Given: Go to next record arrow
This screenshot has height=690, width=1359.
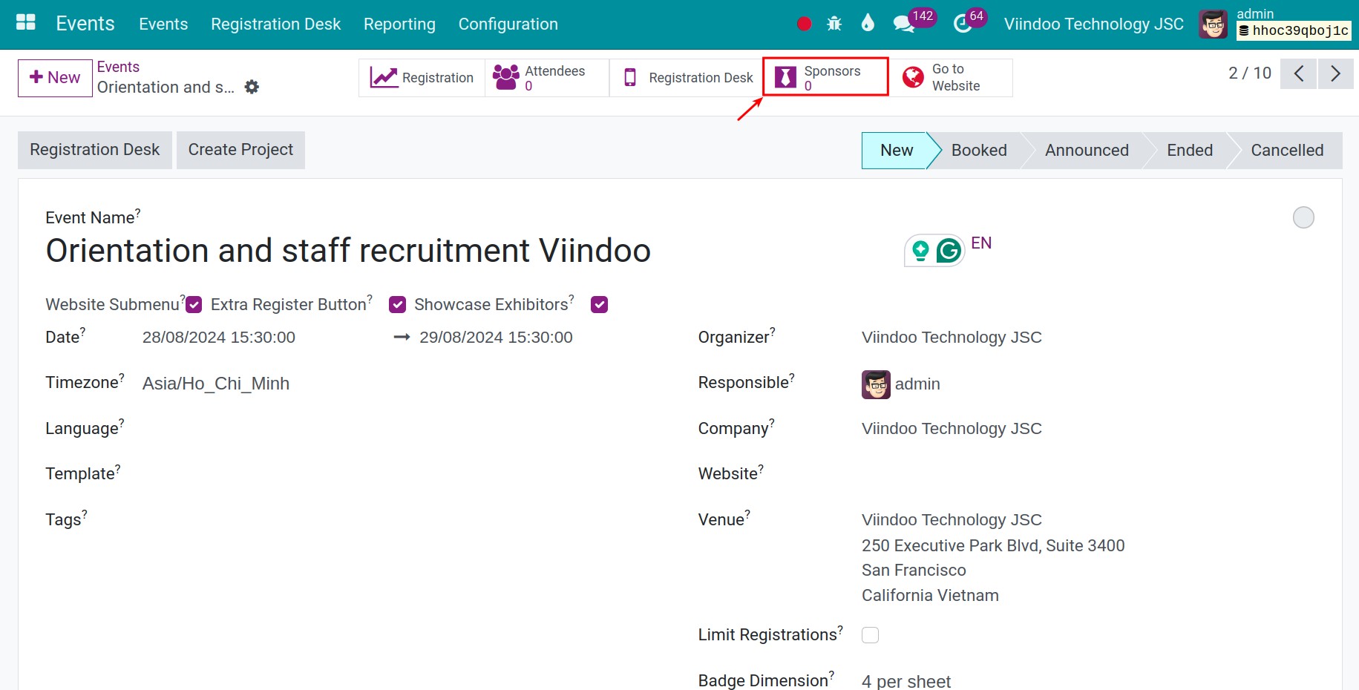Looking at the screenshot, I should coord(1335,73).
